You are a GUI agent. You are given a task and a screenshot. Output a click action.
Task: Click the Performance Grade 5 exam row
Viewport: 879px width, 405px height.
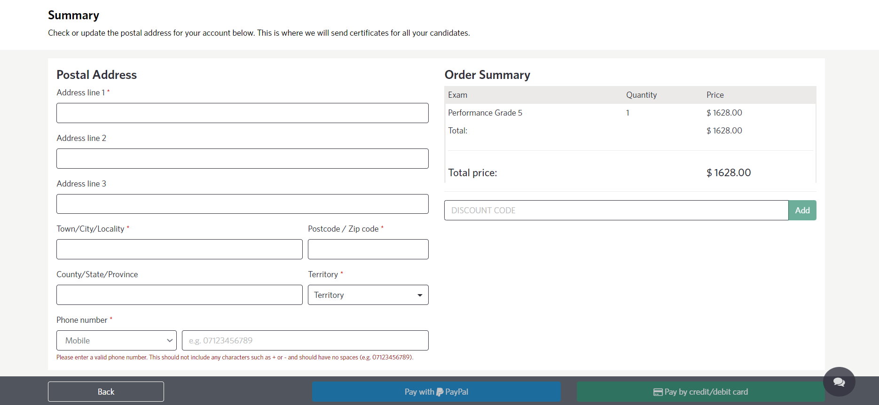[485, 113]
